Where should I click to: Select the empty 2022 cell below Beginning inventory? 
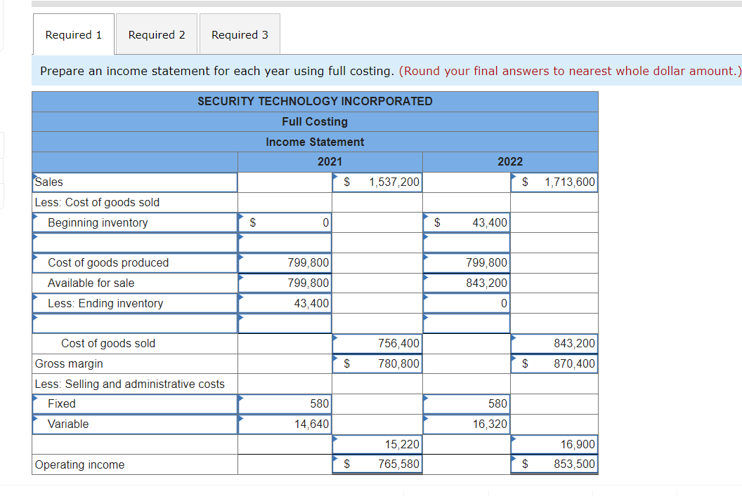(x=467, y=243)
